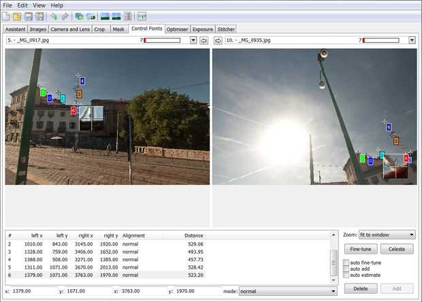Switch to the Optimiser tab
This screenshot has height=302, width=422.
click(x=177, y=29)
